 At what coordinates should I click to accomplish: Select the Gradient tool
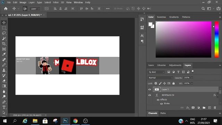(4, 86)
